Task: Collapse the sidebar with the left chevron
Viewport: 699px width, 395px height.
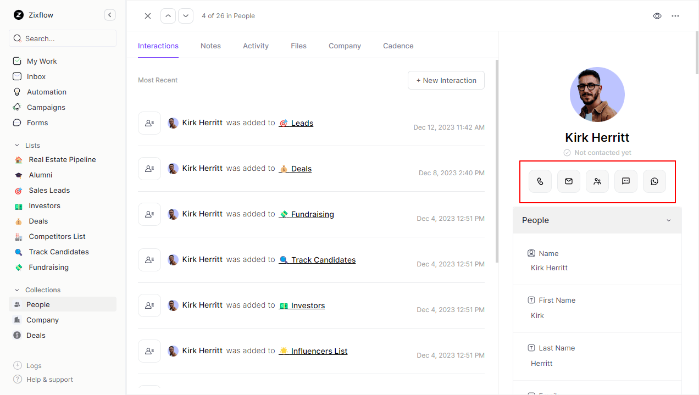Action: pyautogui.click(x=109, y=15)
